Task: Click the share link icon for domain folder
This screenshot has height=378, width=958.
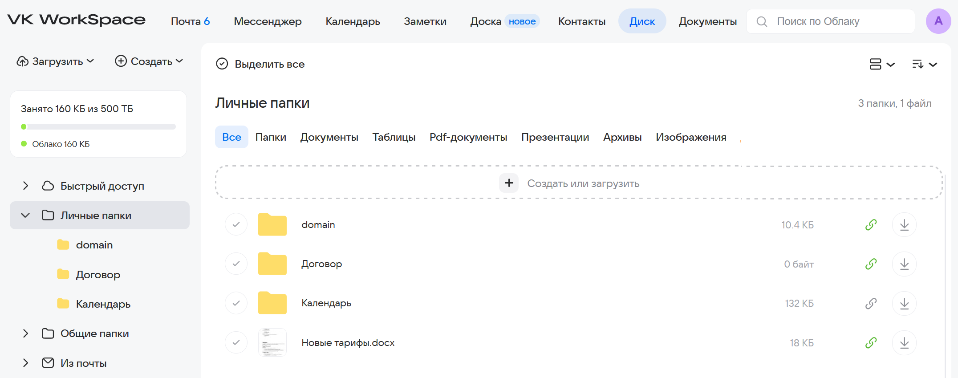Action: 871,225
